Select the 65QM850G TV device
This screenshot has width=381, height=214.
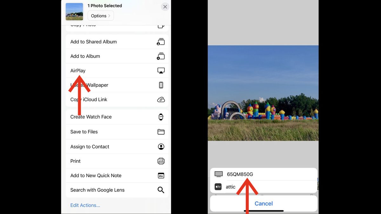(x=264, y=174)
